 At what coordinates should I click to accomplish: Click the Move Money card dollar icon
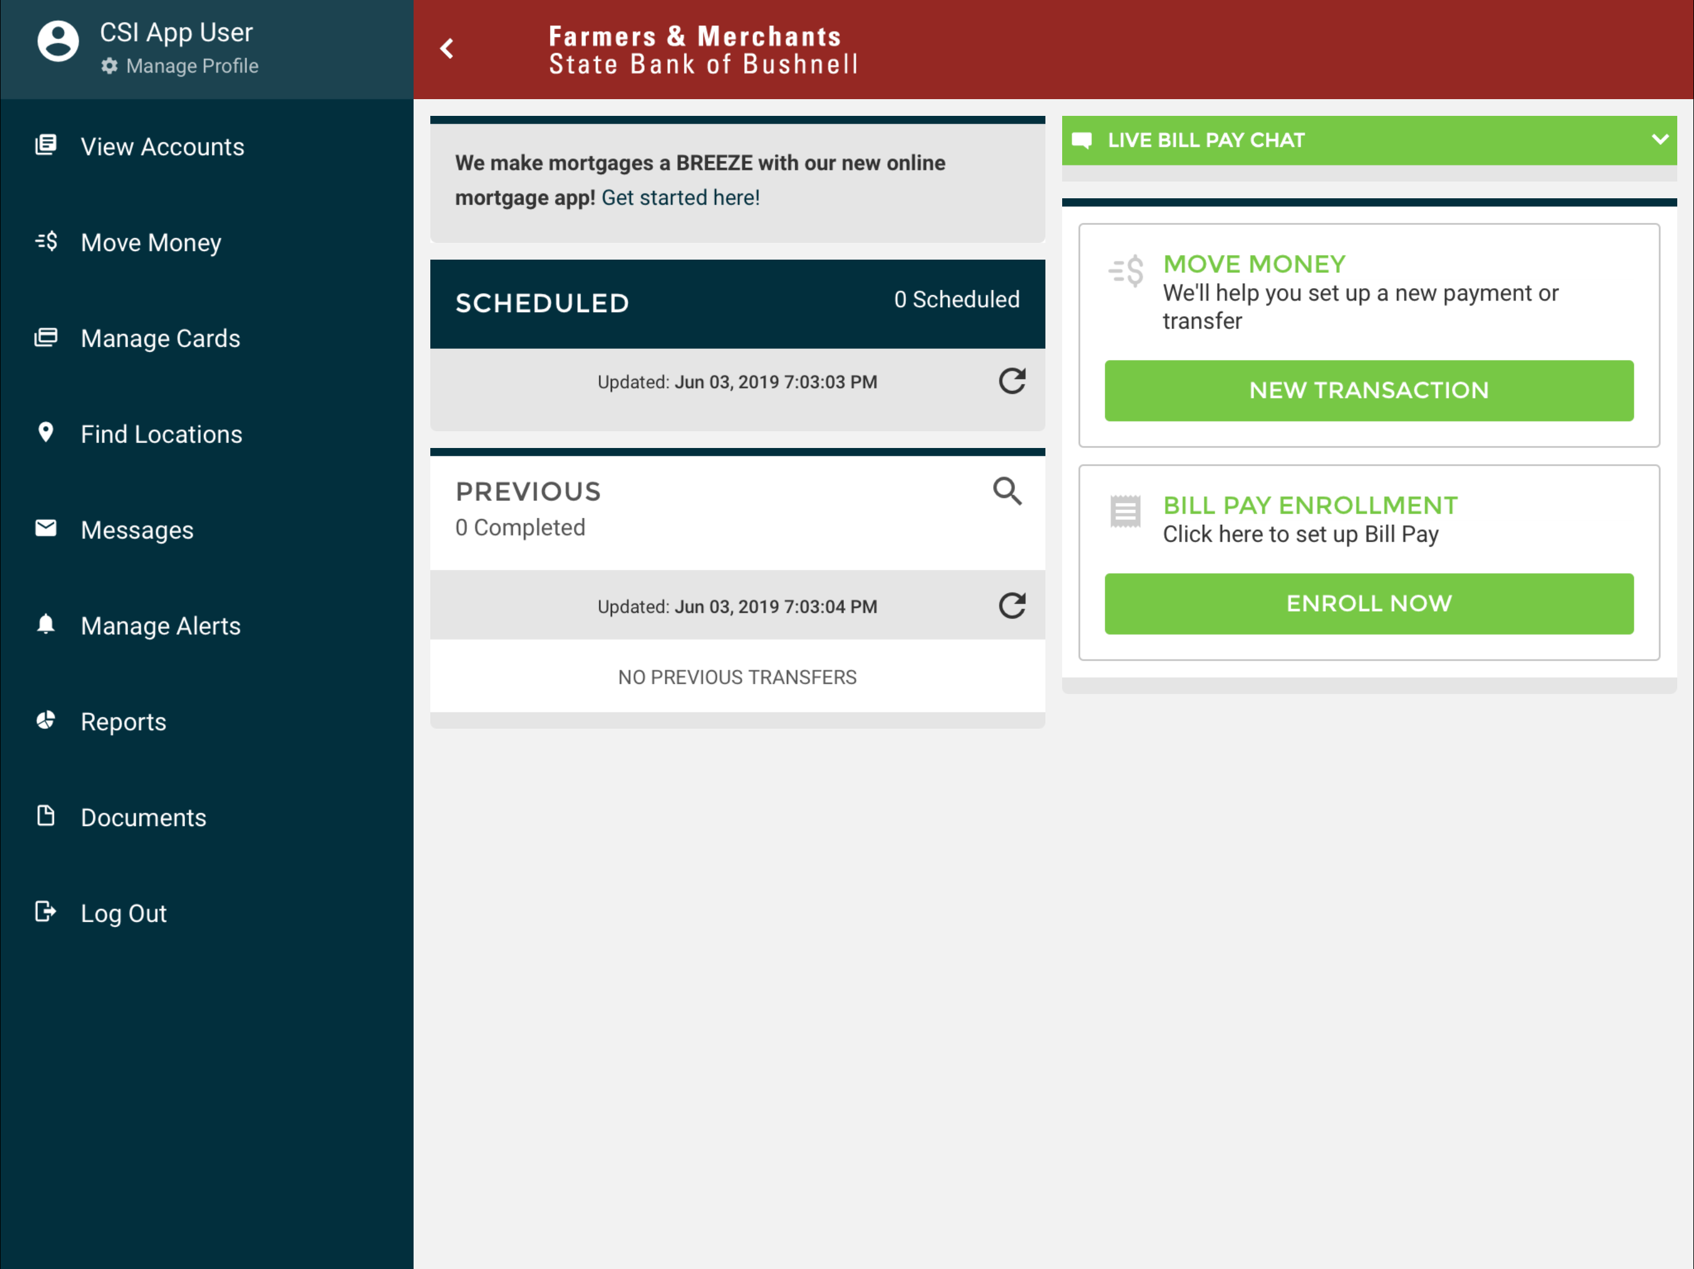point(1126,271)
